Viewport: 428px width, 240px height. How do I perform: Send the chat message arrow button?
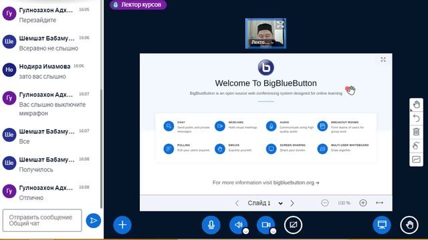(94, 221)
